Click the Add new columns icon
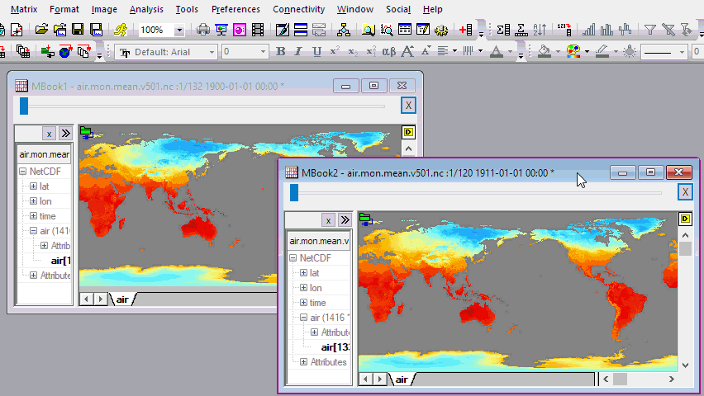Image resolution: width=704 pixels, height=396 pixels. 465,30
